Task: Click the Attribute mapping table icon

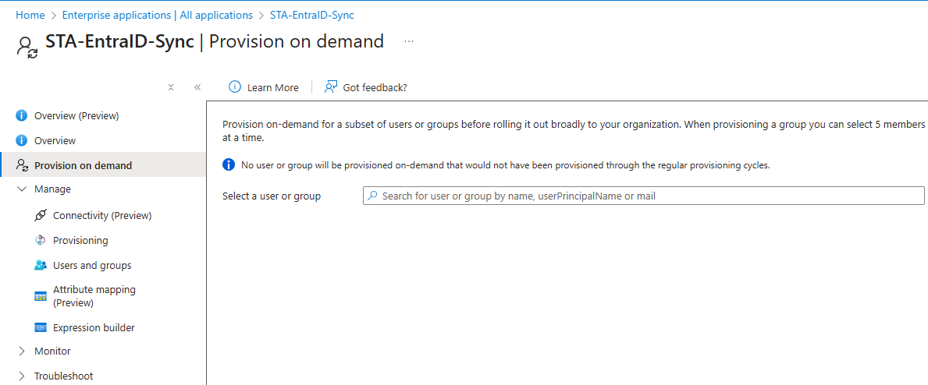Action: (x=41, y=297)
